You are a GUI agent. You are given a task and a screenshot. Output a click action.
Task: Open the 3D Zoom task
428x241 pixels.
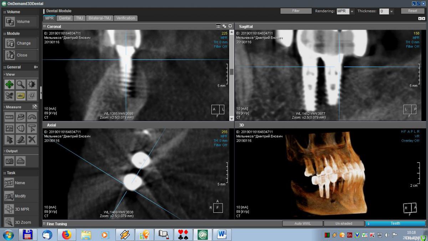coord(21,222)
